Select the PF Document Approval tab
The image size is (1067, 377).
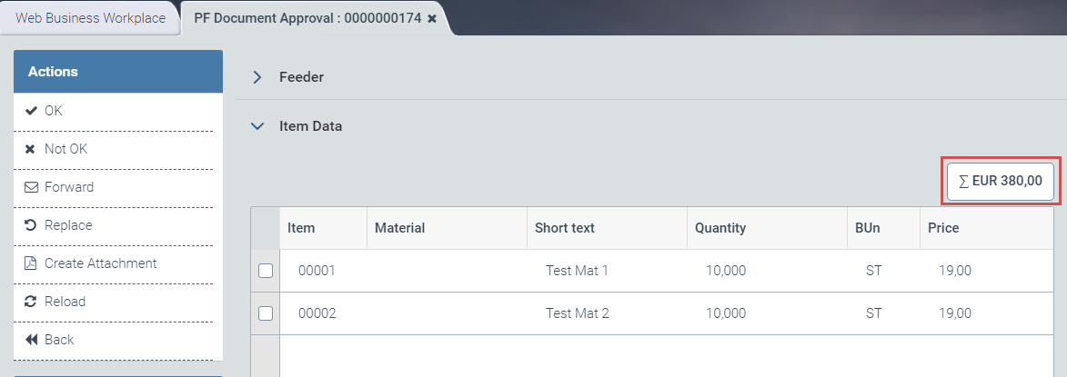point(307,18)
